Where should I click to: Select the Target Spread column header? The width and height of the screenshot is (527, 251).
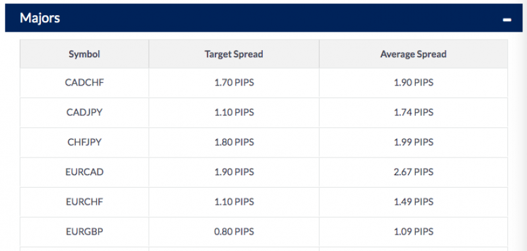[x=234, y=54]
